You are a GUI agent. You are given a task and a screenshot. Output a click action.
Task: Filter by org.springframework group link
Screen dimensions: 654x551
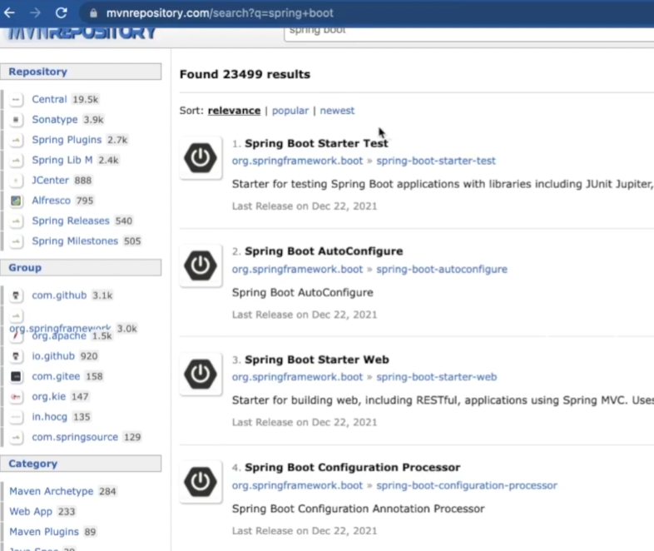[60, 328]
